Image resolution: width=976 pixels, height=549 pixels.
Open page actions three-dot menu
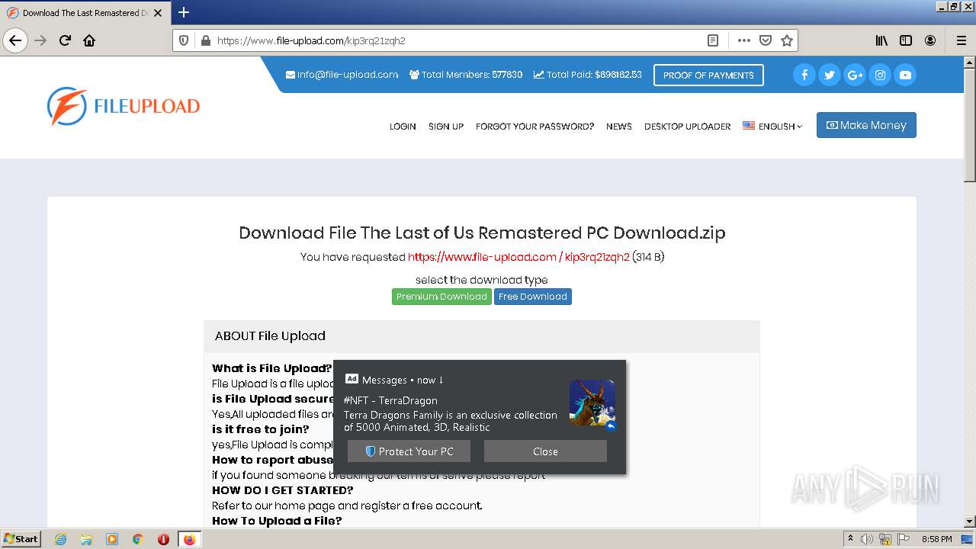pyautogui.click(x=743, y=40)
